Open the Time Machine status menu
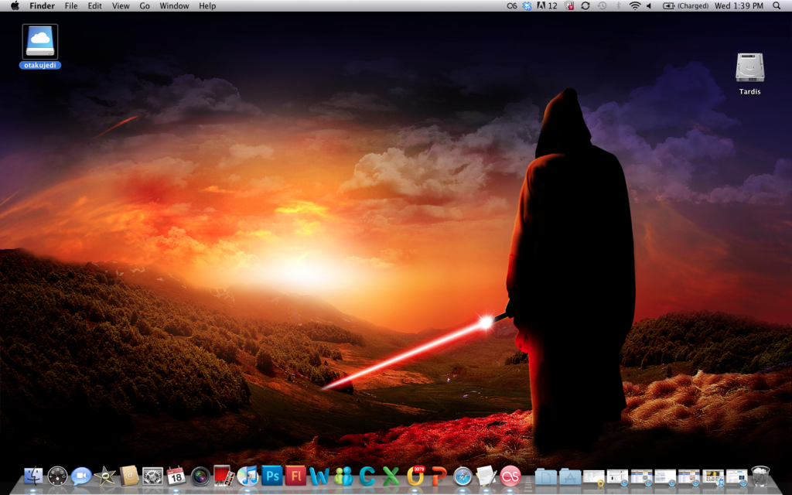 click(602, 5)
